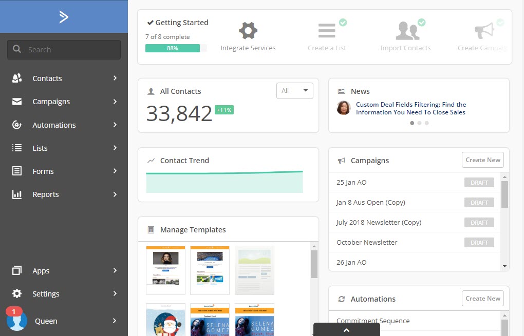Open the Custom Deal Fields news article
The height and width of the screenshot is (336, 524).
(x=410, y=108)
